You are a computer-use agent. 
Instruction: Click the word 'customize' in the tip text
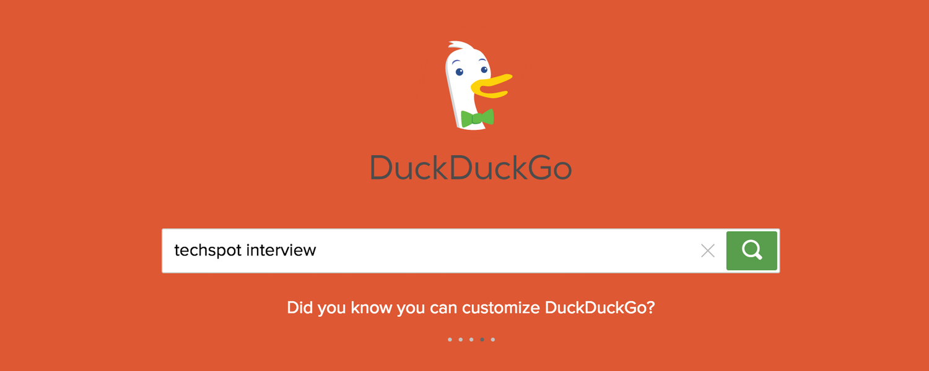[x=502, y=307]
